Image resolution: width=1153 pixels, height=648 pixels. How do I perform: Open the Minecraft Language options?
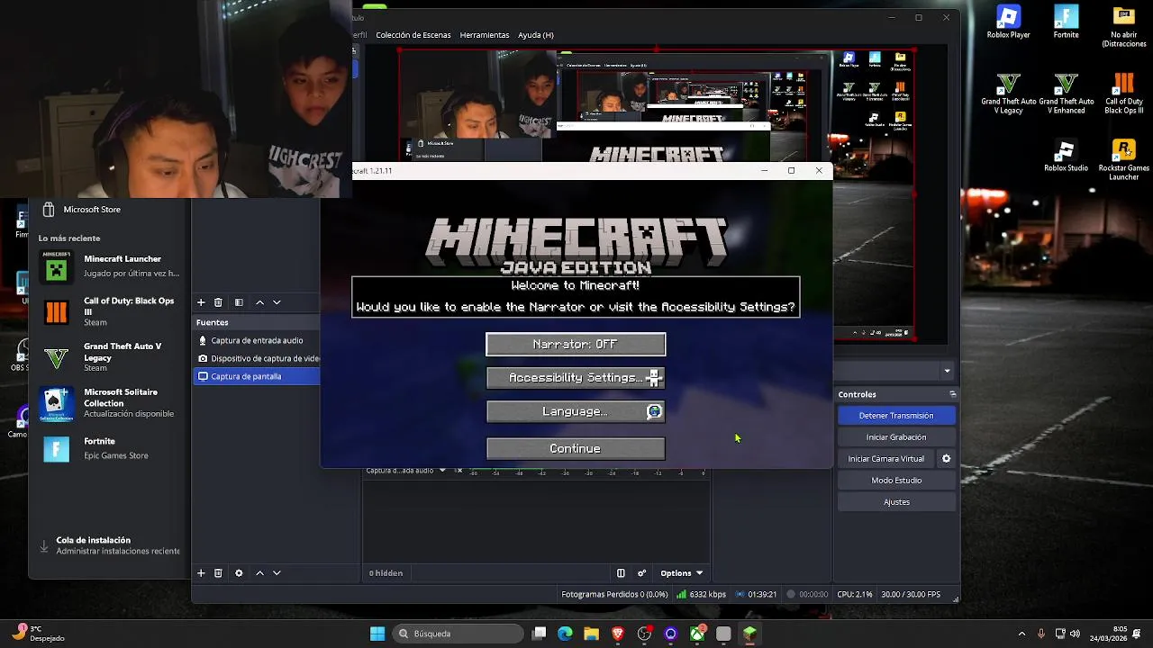point(576,411)
